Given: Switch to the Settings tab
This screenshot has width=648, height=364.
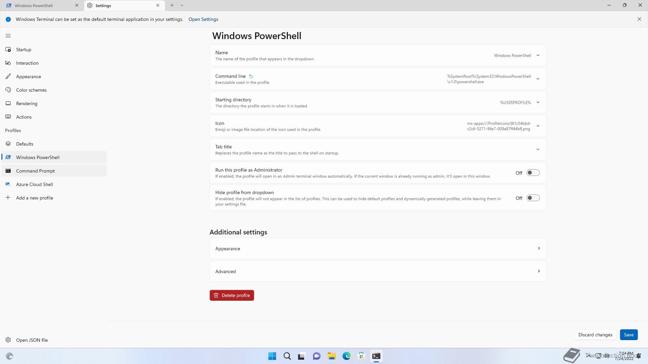Looking at the screenshot, I should tap(124, 5).
